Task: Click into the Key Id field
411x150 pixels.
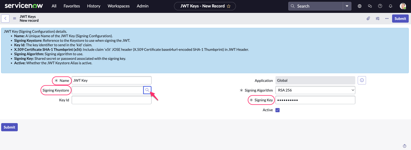Action: pyautogui.click(x=111, y=100)
